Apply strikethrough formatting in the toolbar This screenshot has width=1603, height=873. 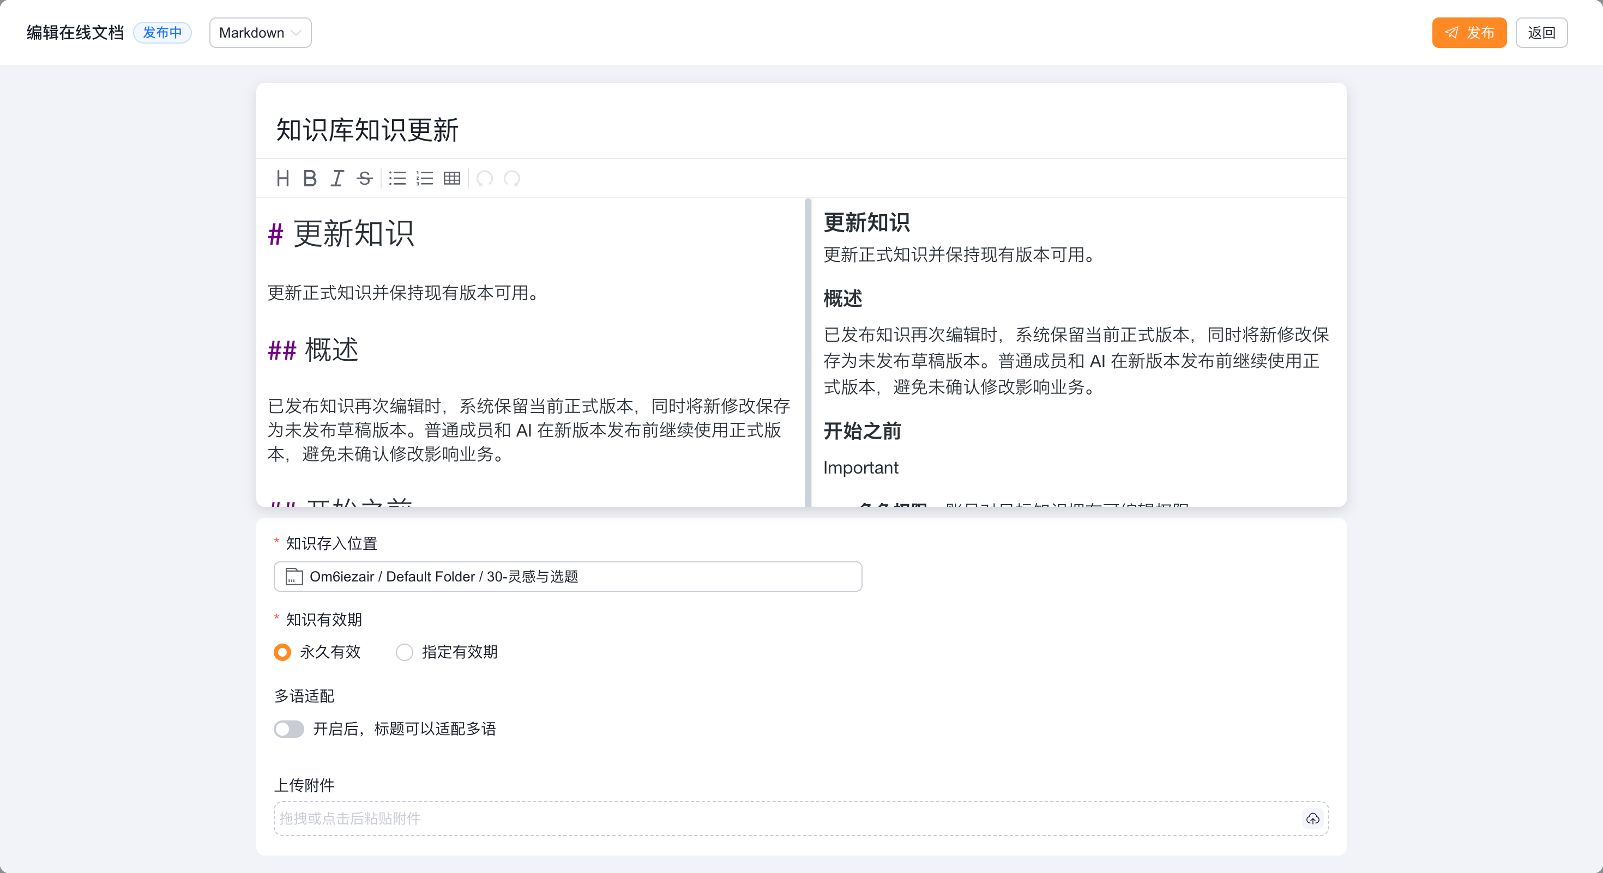[x=365, y=178]
